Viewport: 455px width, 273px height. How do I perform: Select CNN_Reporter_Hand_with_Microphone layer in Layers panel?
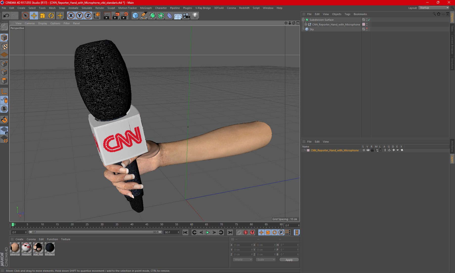(x=335, y=150)
